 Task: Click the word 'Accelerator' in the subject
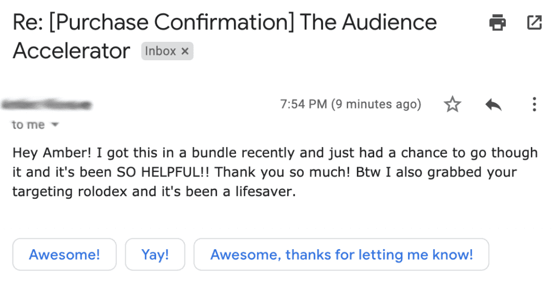(71, 51)
